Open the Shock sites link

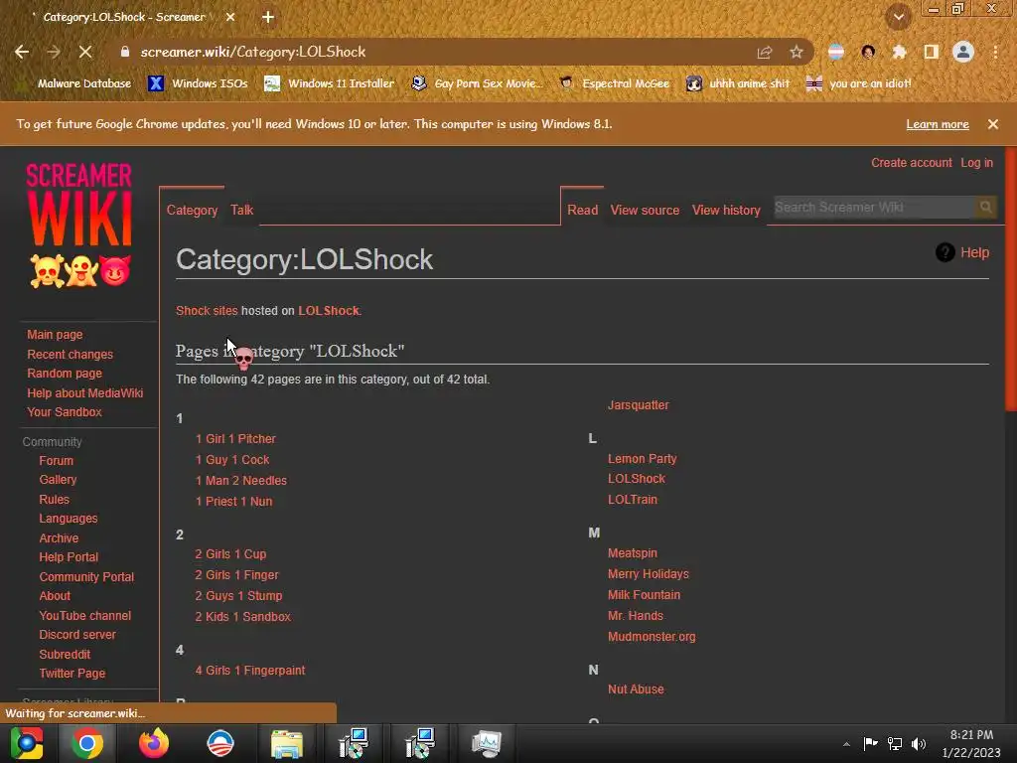[x=207, y=311]
